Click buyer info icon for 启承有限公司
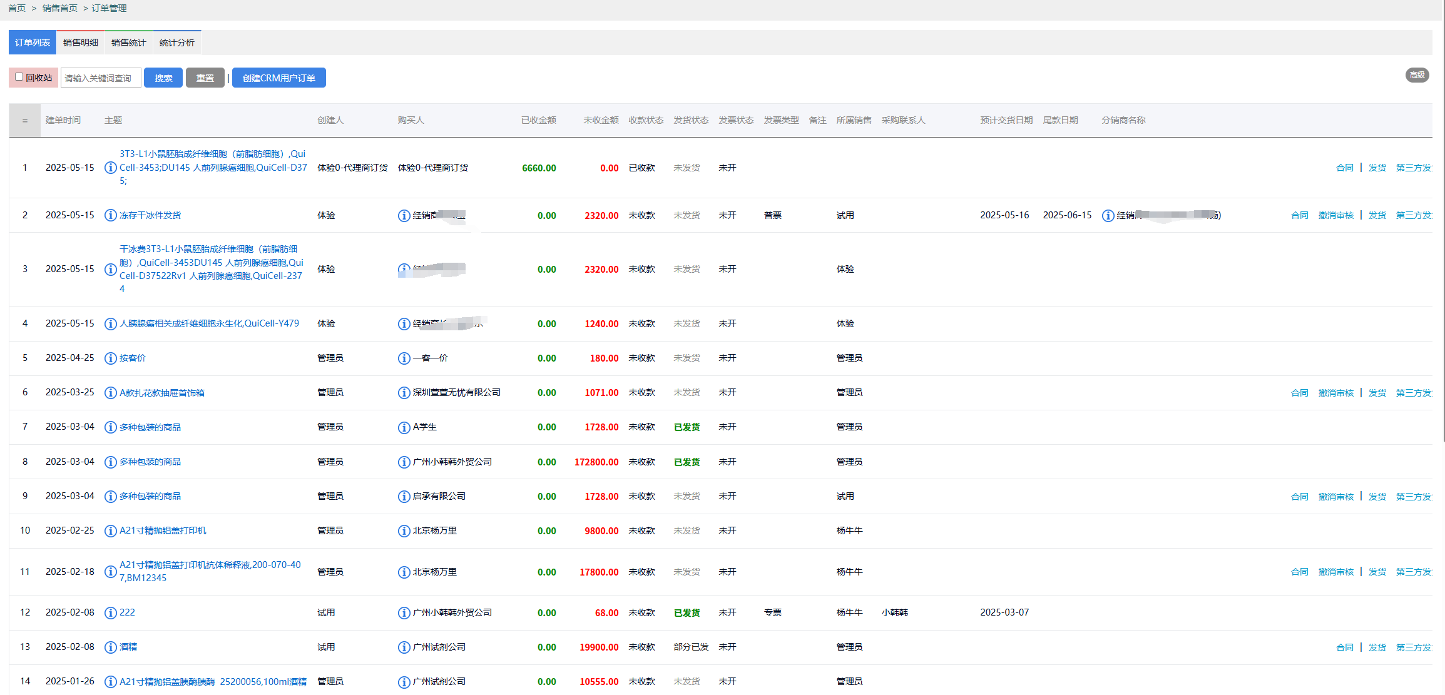Screen dimensions: 1445x695 404,496
